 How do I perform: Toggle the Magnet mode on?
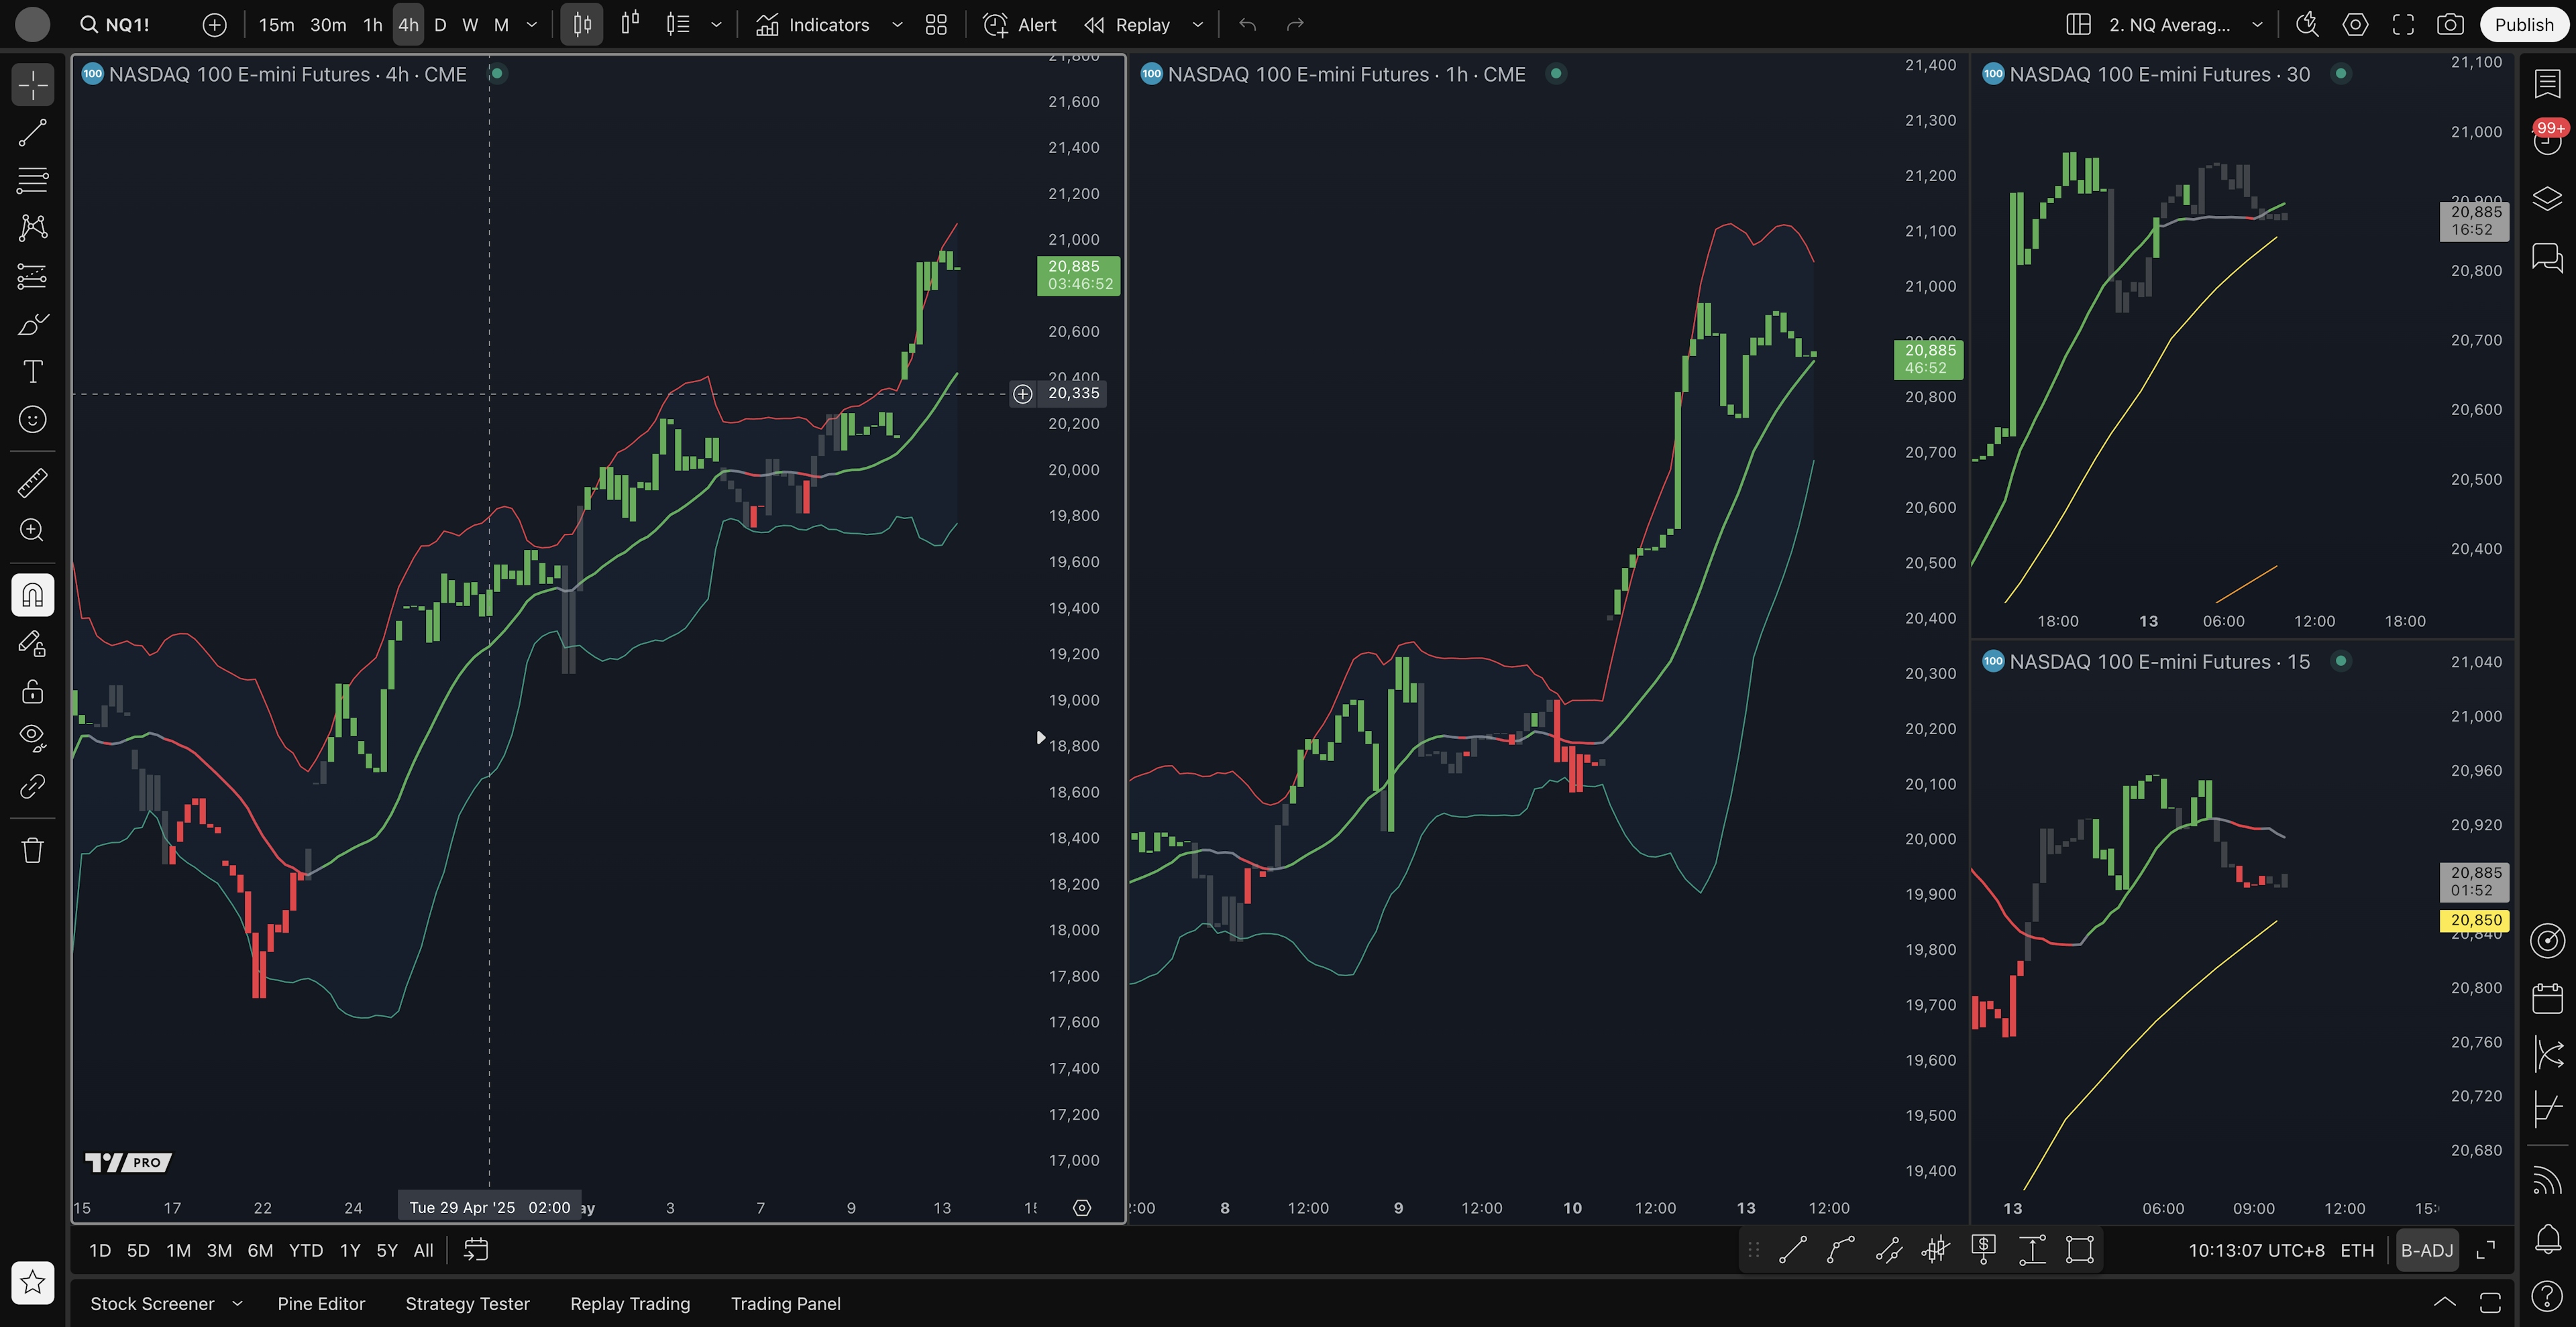[32, 595]
